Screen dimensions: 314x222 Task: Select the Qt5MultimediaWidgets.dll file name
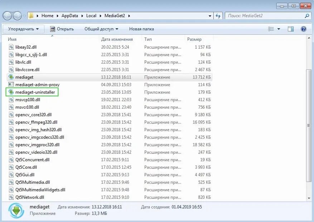point(40,189)
